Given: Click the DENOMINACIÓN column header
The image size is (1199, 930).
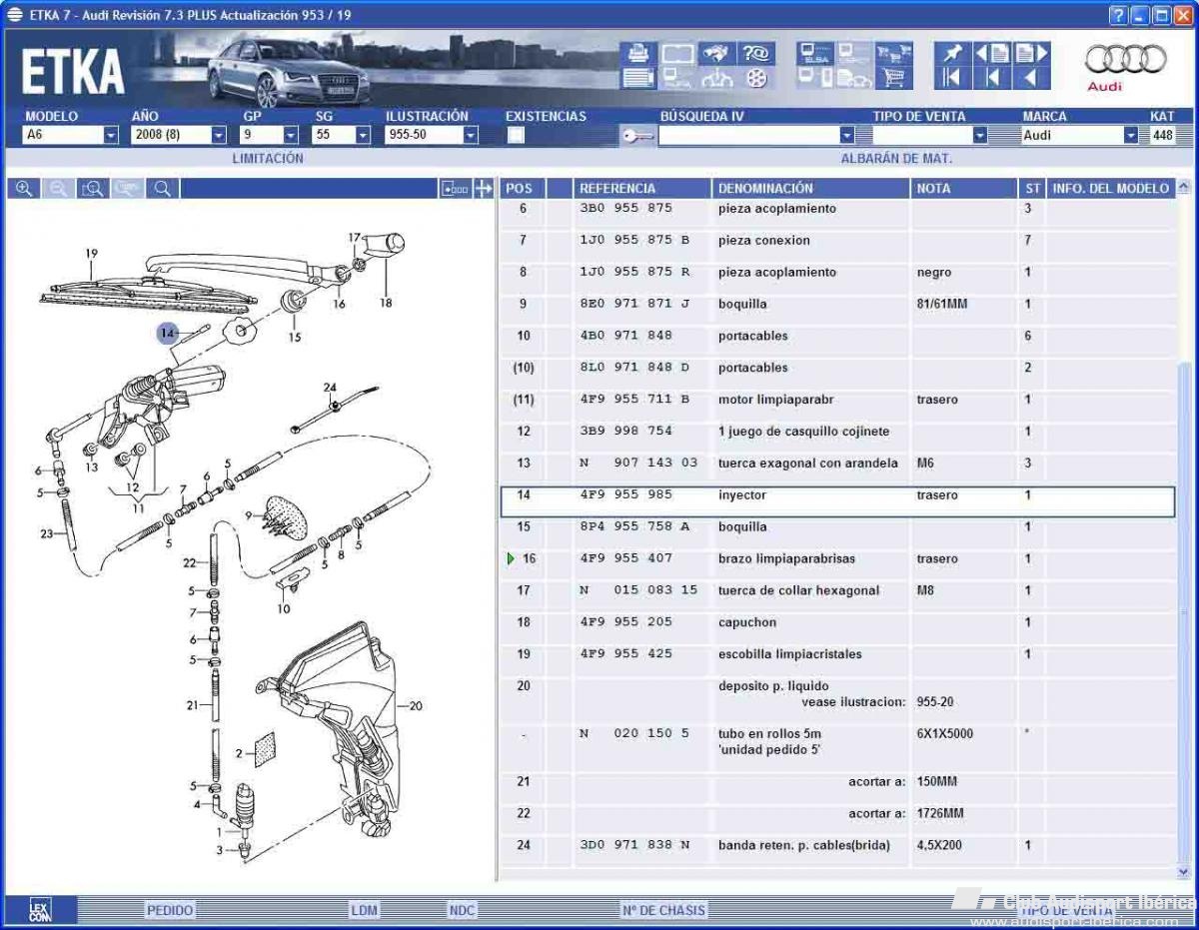Looking at the screenshot, I should [x=810, y=188].
